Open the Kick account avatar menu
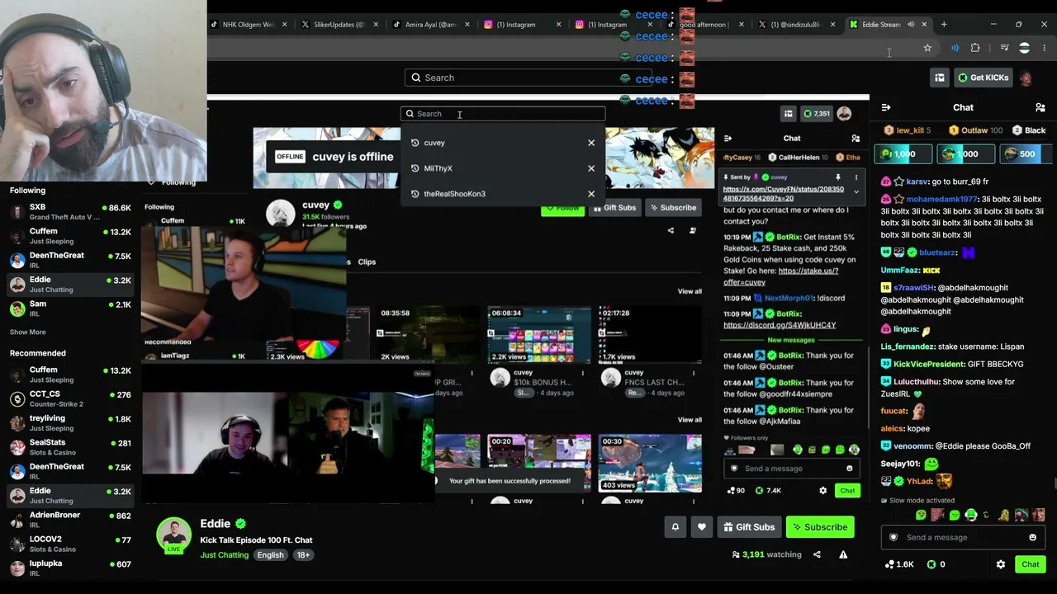Image resolution: width=1057 pixels, height=594 pixels. tap(1026, 78)
